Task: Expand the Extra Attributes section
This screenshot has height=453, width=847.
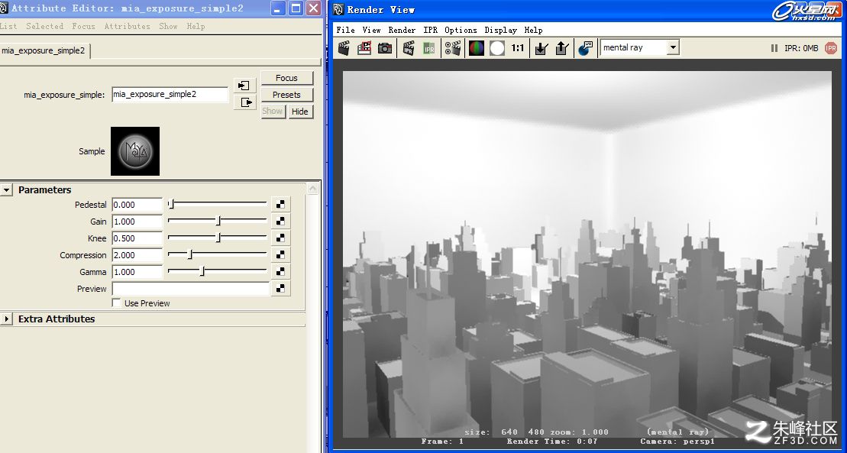Action: [6, 319]
